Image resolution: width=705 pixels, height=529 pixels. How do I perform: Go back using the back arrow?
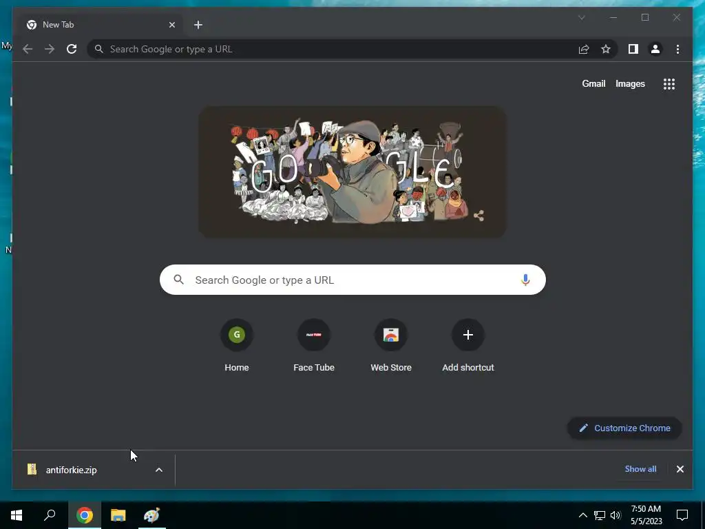click(x=28, y=49)
